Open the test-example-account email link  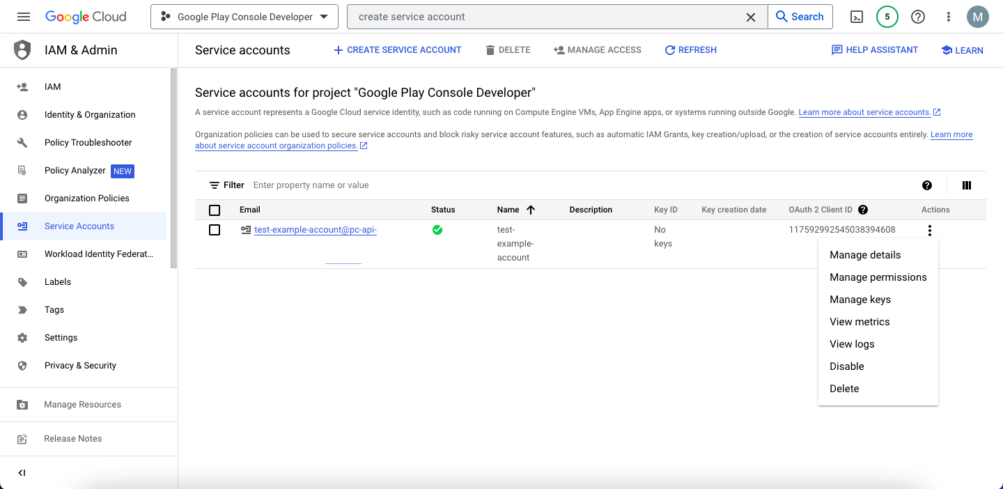point(315,230)
